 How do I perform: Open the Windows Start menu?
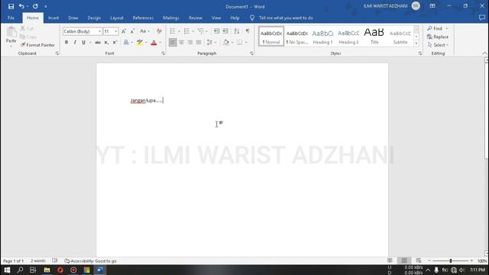(7, 270)
